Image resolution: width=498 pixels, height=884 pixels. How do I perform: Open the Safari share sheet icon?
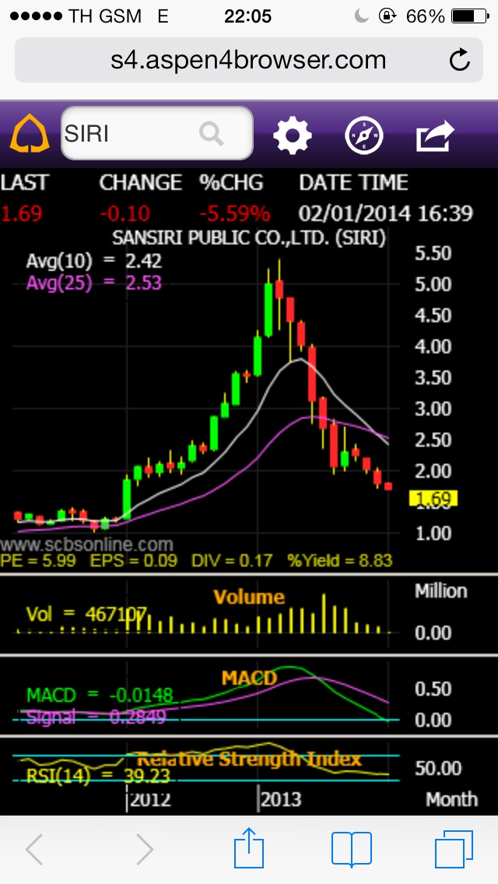pyautogui.click(x=249, y=847)
